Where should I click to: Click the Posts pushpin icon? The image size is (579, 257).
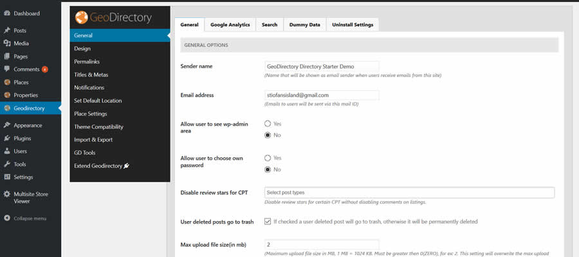click(6, 31)
